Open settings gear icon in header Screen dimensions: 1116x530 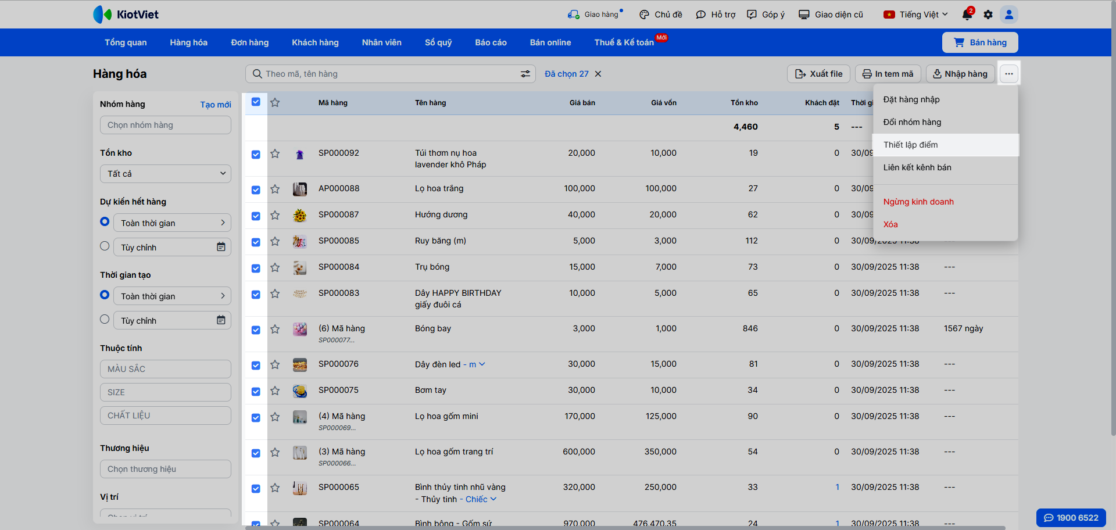(x=988, y=15)
